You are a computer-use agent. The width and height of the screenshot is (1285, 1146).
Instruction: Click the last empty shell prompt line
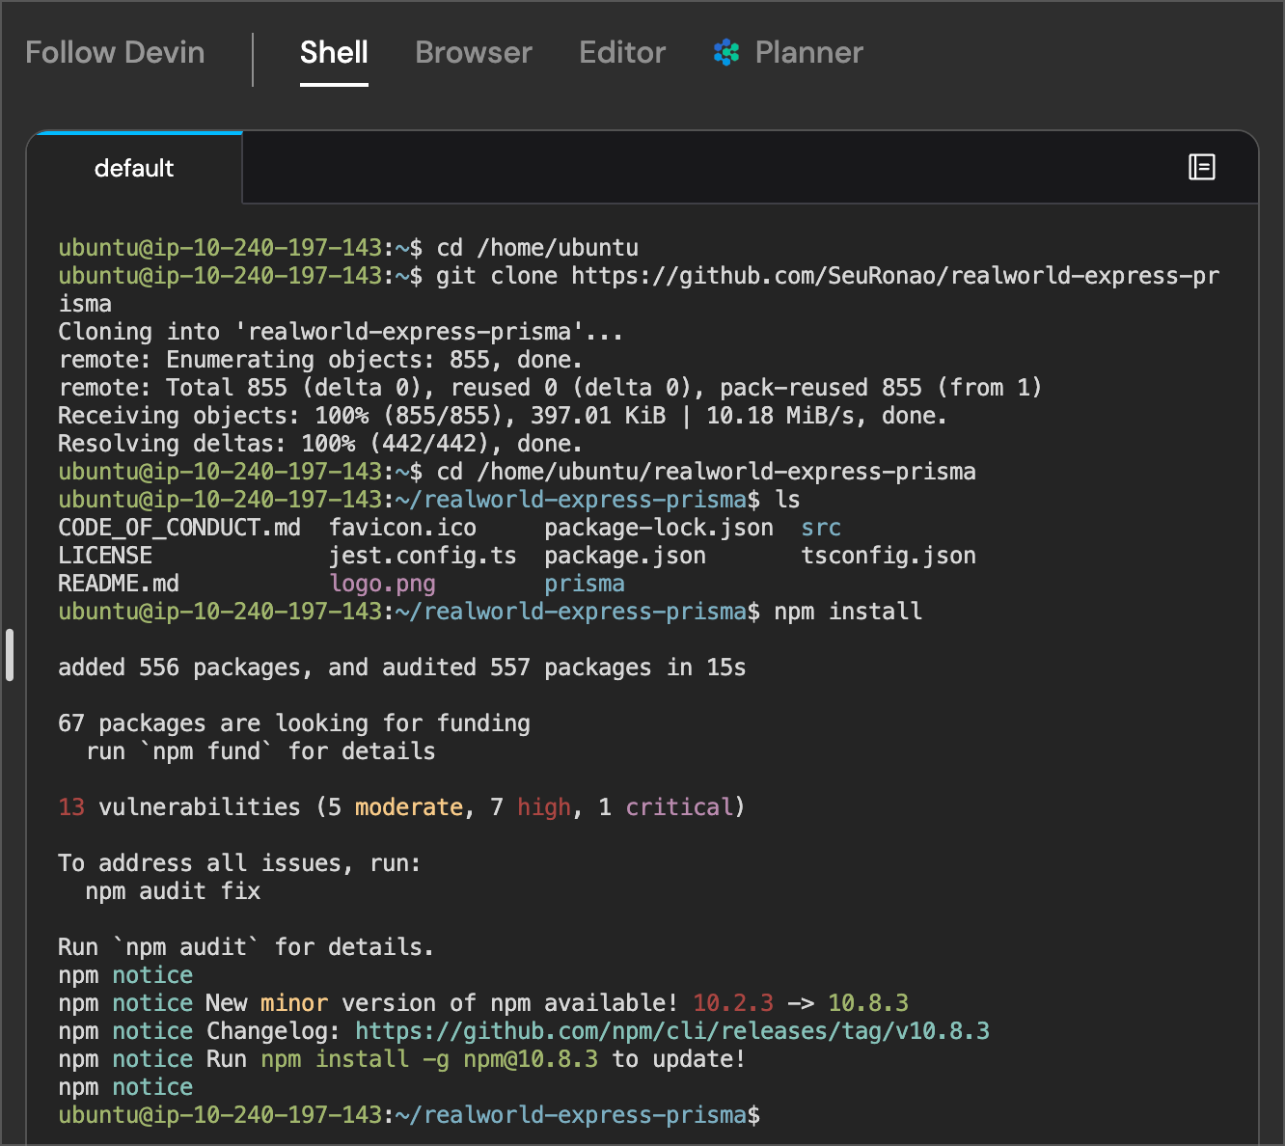point(409,1115)
